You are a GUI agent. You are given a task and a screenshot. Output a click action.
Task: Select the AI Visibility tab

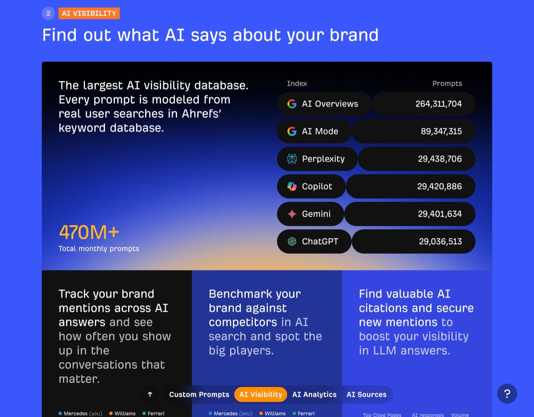261,394
